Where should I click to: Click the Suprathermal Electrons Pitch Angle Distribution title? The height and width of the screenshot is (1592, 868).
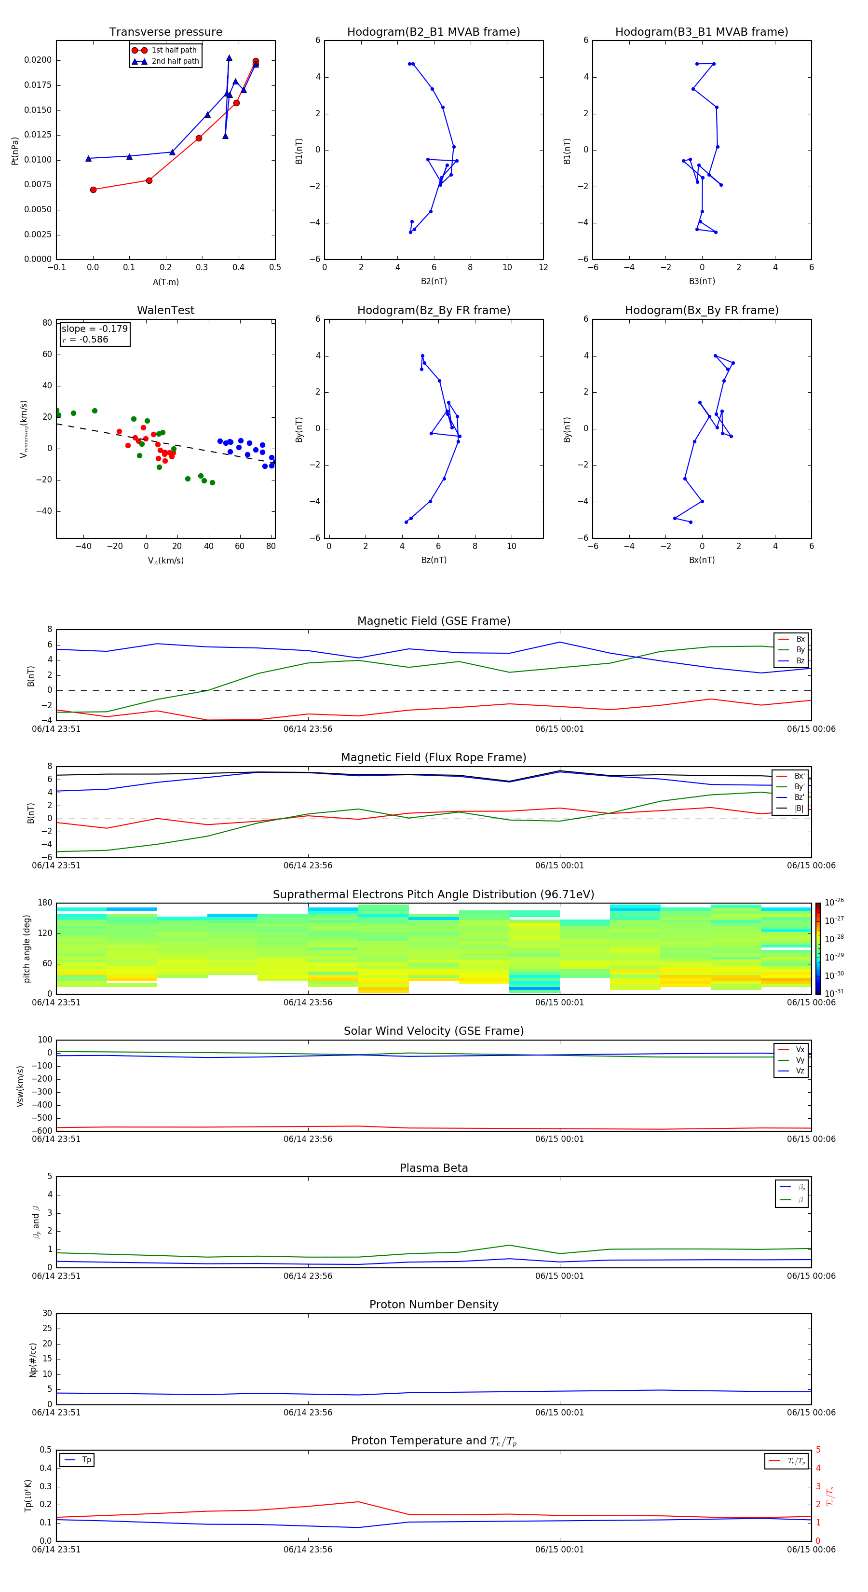[x=434, y=894]
